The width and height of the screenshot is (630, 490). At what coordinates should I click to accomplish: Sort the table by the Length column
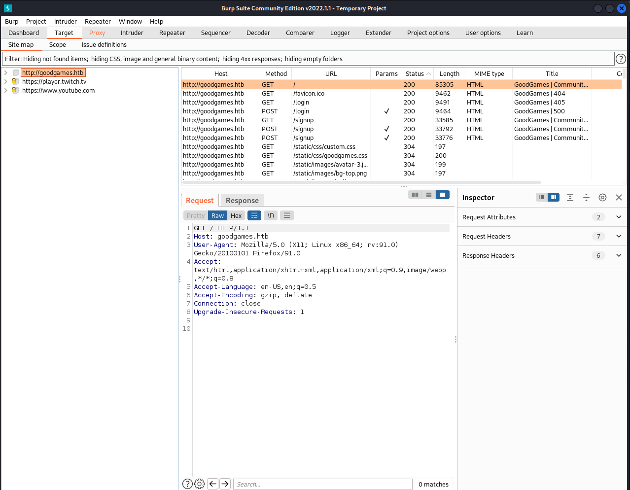pos(450,73)
